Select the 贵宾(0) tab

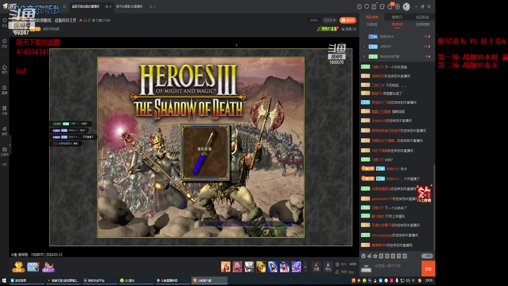point(397,17)
